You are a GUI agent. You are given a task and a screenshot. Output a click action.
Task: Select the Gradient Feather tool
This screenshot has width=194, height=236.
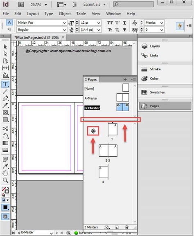click(5, 150)
